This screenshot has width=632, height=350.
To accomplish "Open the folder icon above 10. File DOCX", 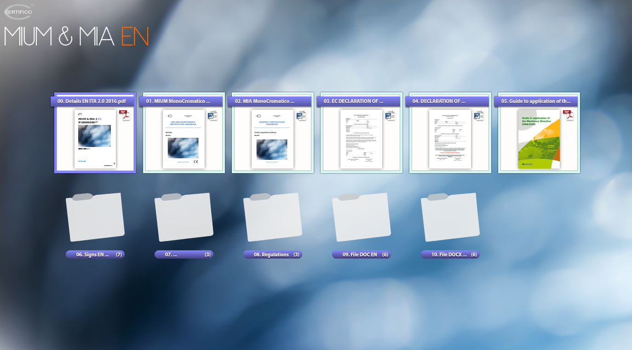I will [x=451, y=217].
